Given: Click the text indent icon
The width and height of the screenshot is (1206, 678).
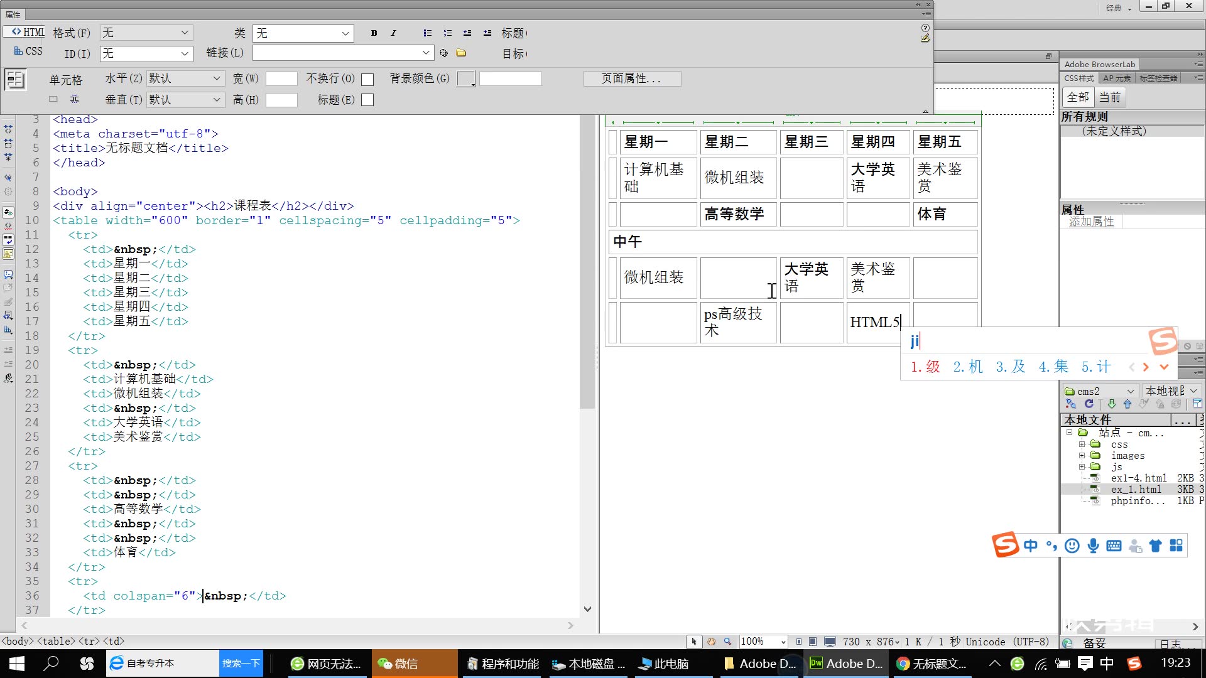Looking at the screenshot, I should (487, 33).
